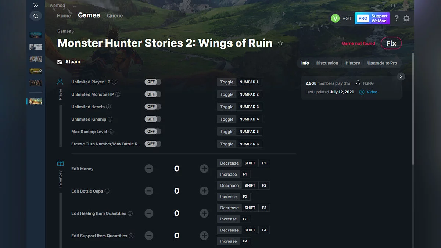This screenshot has height=248, width=441.
Task: Switch to the Queue tab
Action: (x=115, y=15)
